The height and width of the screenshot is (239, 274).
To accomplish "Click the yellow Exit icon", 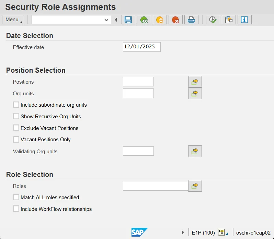I will [x=160, y=20].
